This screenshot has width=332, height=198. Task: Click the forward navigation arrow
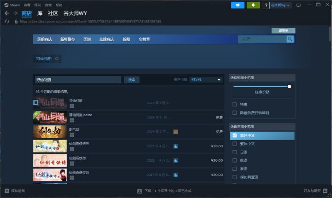tap(16, 13)
